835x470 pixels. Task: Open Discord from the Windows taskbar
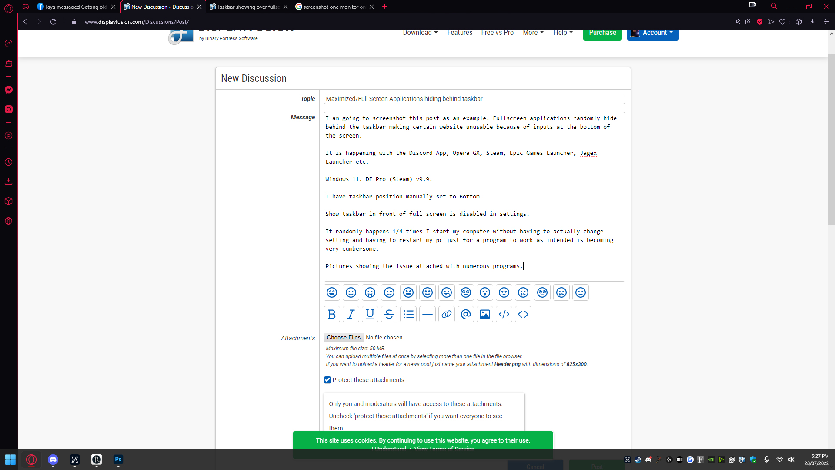(53, 460)
